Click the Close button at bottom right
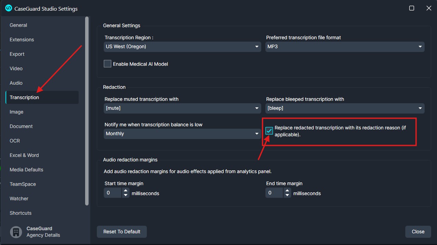Viewport: 437px width, 245px height. (x=418, y=232)
